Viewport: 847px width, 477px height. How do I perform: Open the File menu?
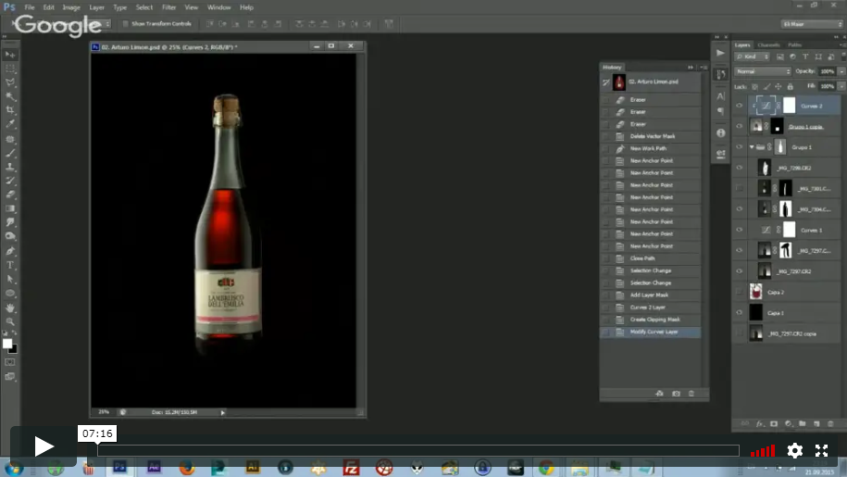point(30,7)
